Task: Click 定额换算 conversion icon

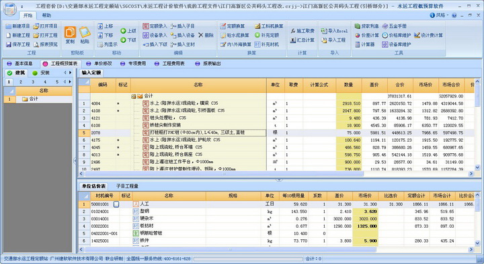Action: 223,26
